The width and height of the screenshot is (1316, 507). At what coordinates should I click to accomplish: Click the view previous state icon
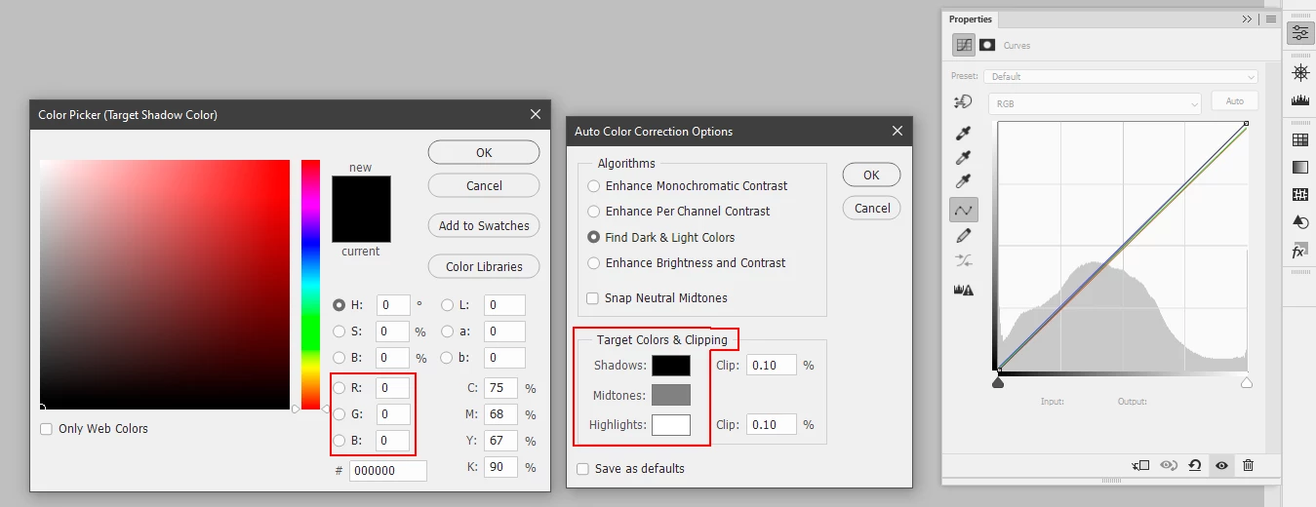pyautogui.click(x=1168, y=466)
